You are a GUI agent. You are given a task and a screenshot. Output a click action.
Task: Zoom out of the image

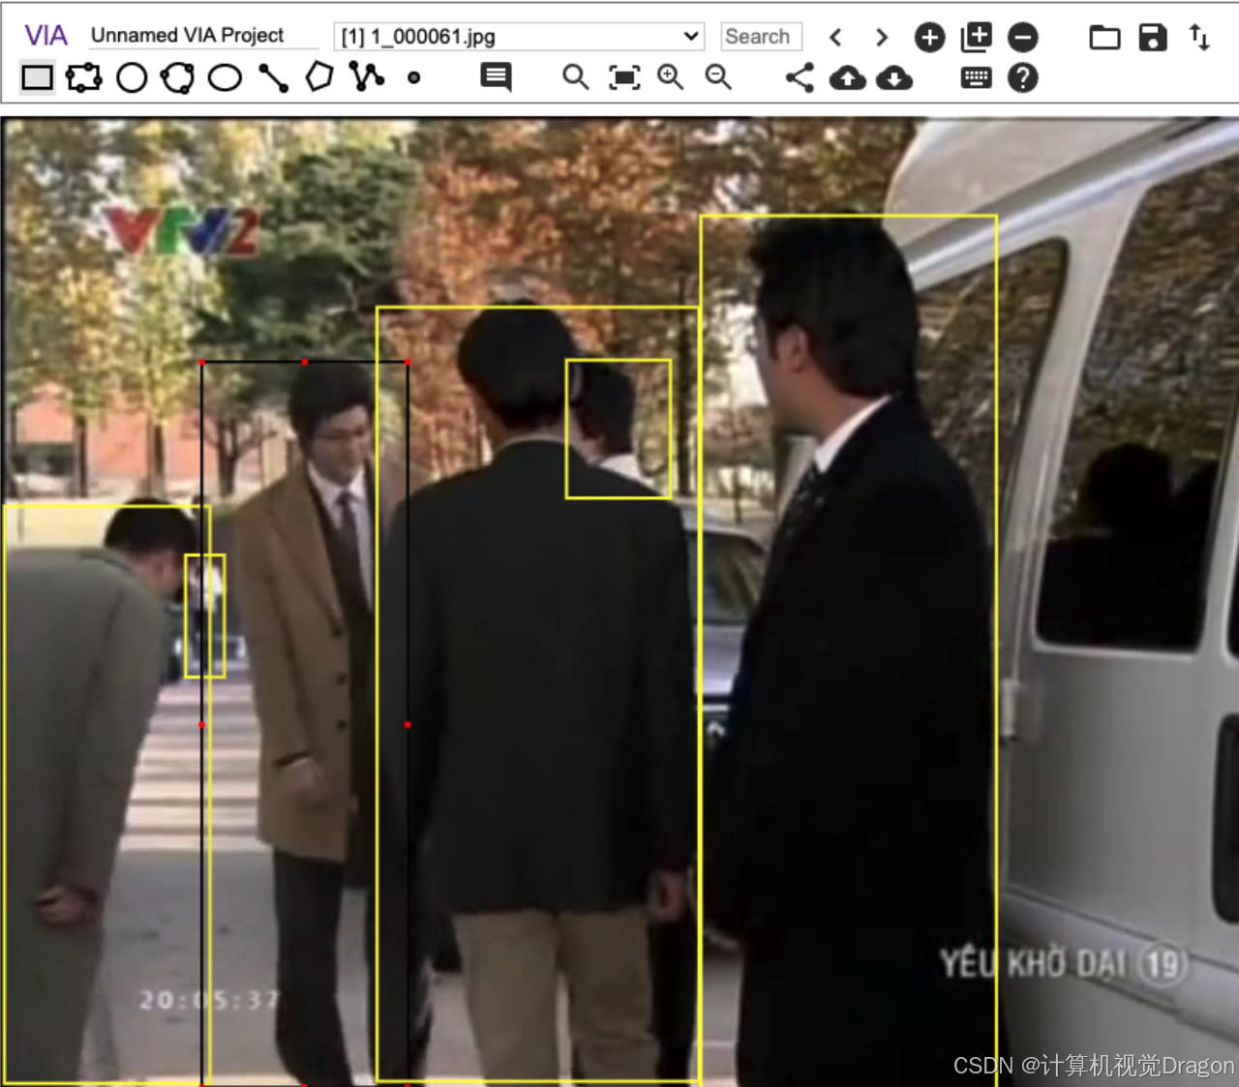(718, 77)
